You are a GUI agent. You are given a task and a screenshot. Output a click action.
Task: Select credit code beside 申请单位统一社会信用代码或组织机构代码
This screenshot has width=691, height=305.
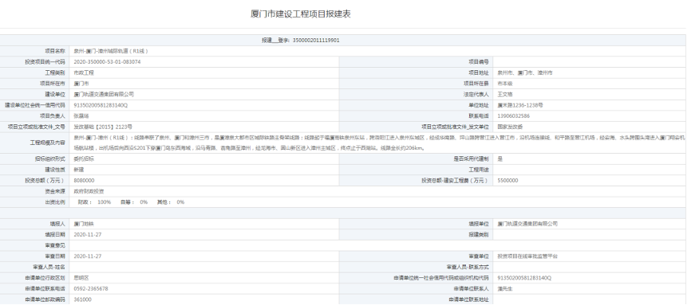524,278
